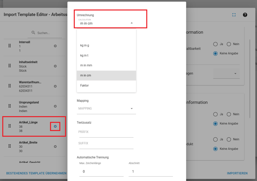Open settings gear for Intervall row
257x181 pixels.
tap(55, 46)
